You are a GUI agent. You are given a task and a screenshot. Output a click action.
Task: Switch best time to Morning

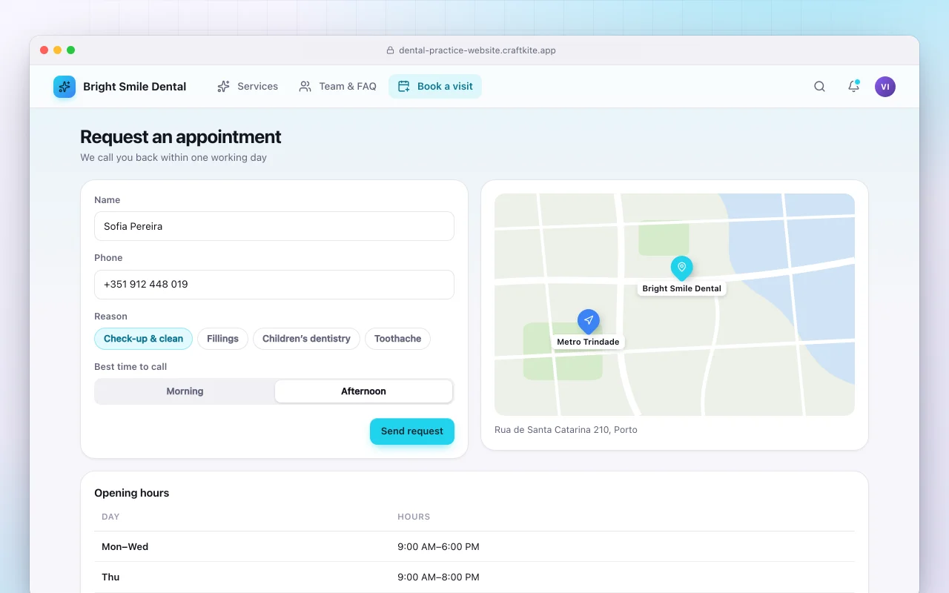[185, 391]
